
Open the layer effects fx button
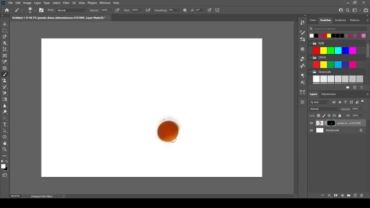330,195
